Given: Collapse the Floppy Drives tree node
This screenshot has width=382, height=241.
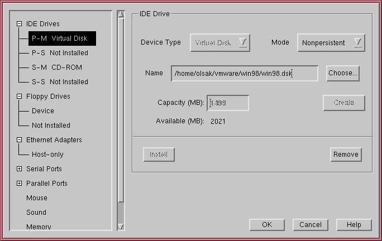Looking at the screenshot, I should click(x=20, y=97).
